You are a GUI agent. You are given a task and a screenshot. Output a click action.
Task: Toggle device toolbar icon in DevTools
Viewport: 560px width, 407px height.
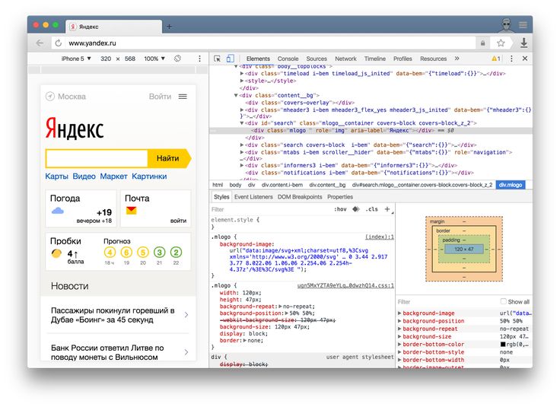[x=231, y=59]
